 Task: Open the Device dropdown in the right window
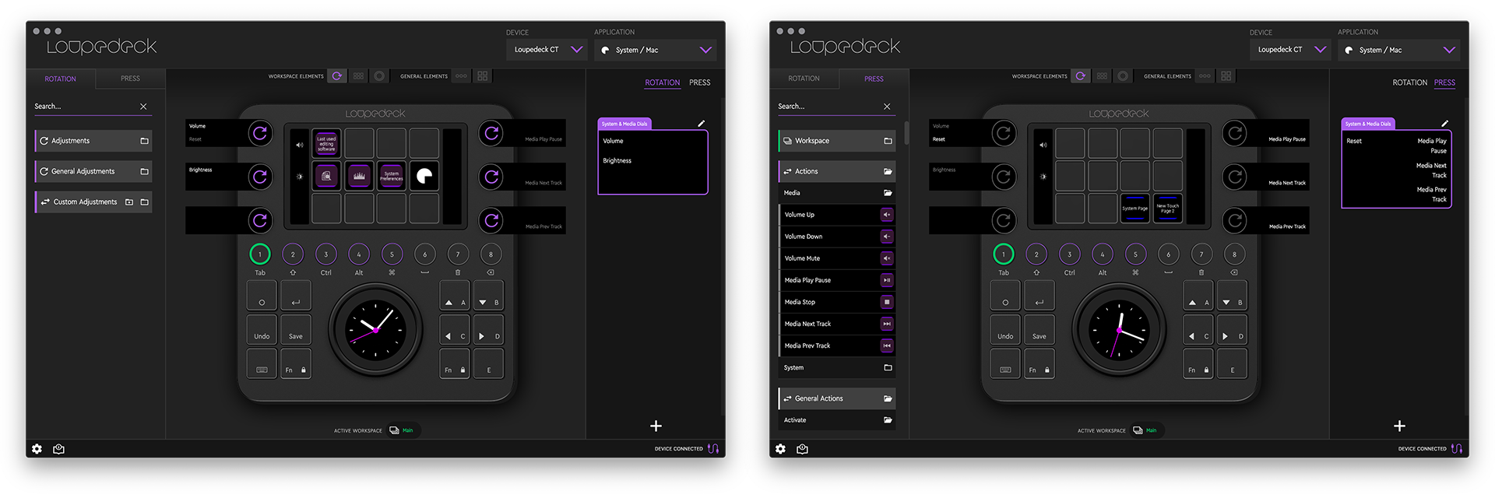coord(1291,50)
